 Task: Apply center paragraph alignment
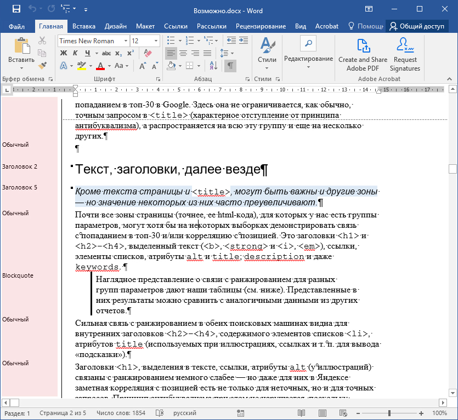pyautogui.click(x=183, y=53)
